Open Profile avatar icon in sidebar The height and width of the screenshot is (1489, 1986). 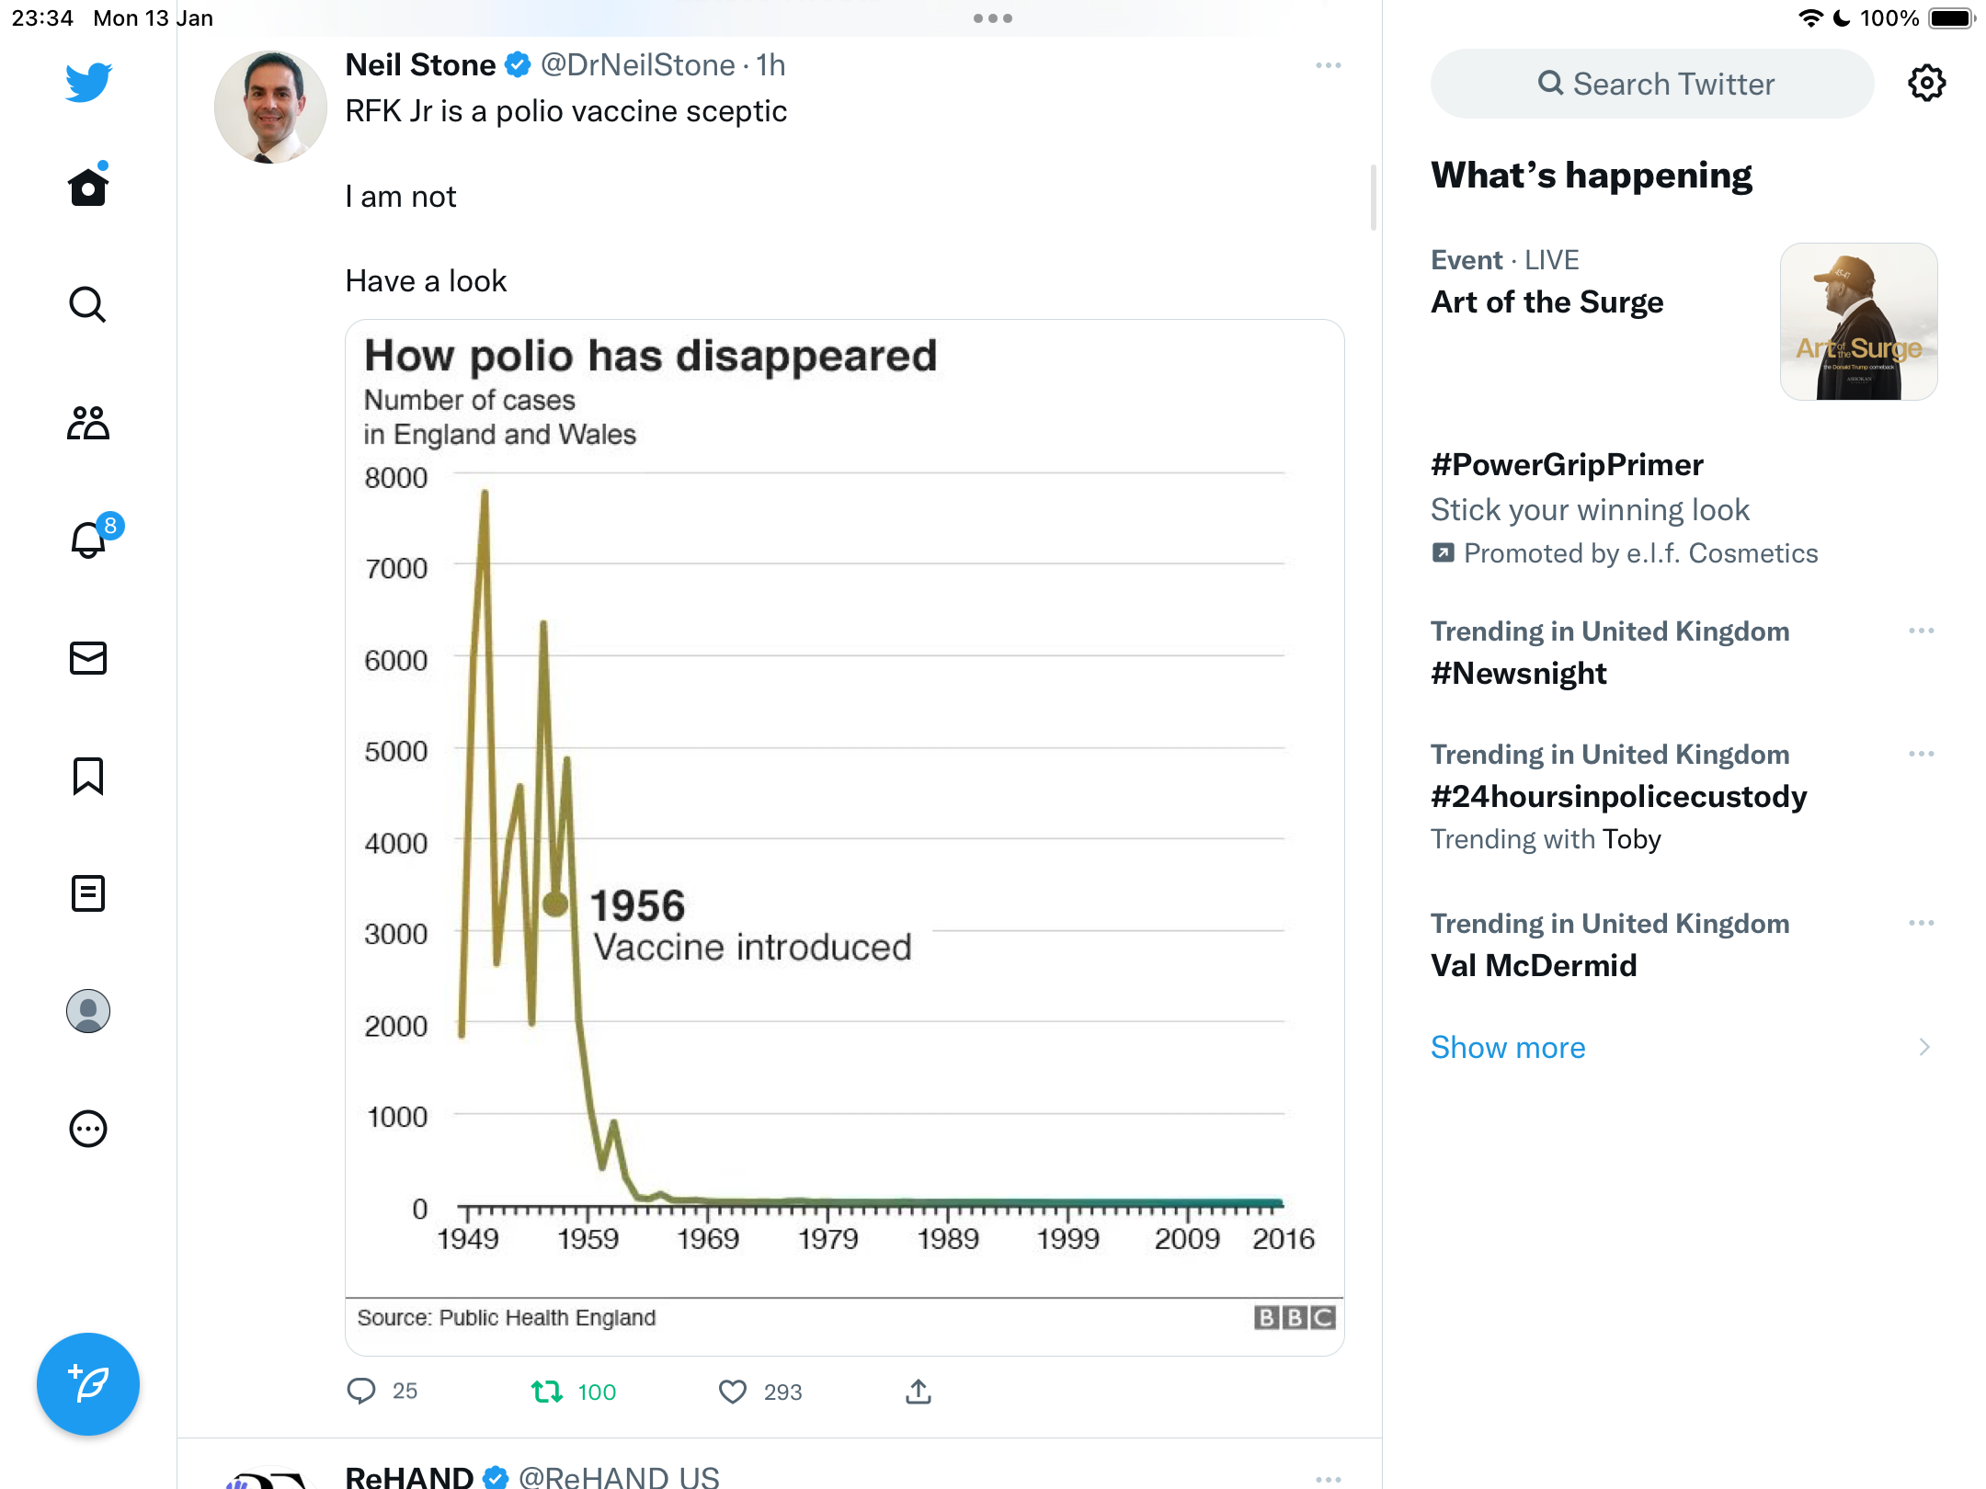[x=88, y=1011]
